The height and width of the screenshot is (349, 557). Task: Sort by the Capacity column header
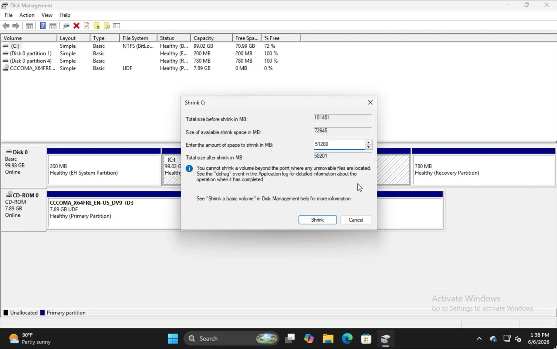coord(211,38)
